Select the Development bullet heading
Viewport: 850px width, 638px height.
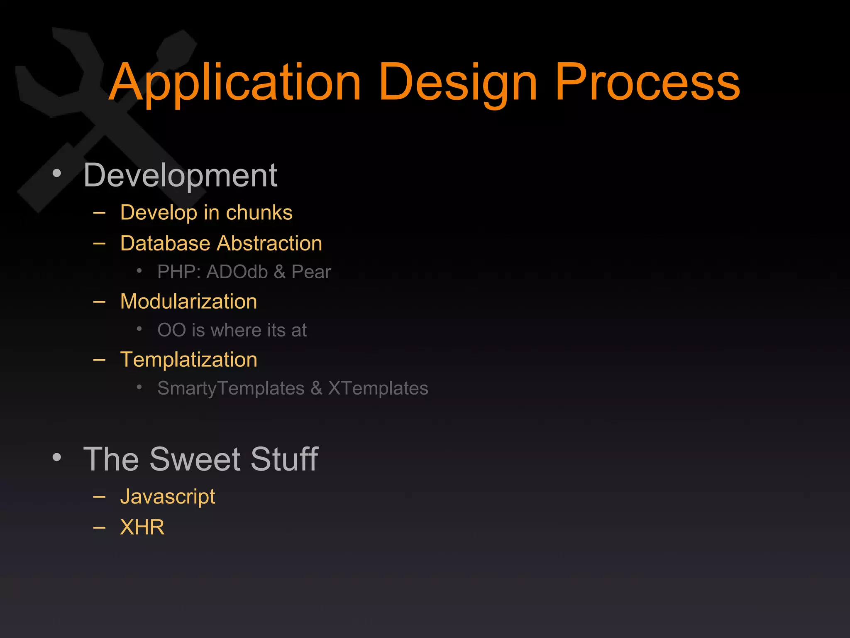[x=180, y=175]
